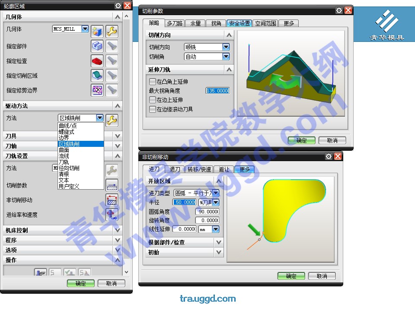
Task: Select 流线 in the drive method list
Action: coord(64,156)
